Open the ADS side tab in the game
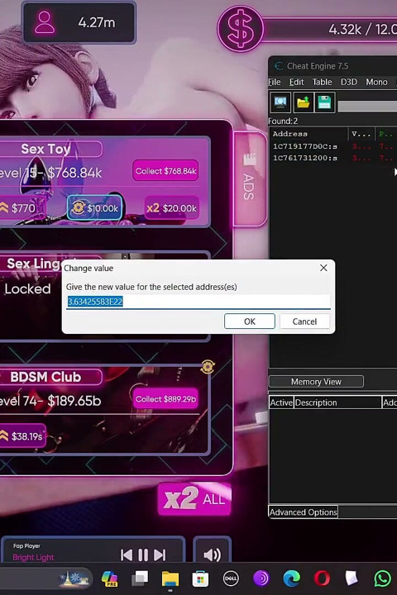The width and height of the screenshot is (397, 595). (249, 178)
